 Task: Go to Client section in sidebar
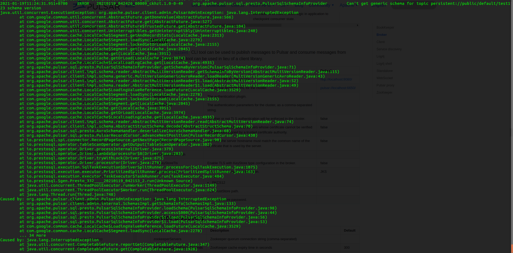tap(380, 42)
